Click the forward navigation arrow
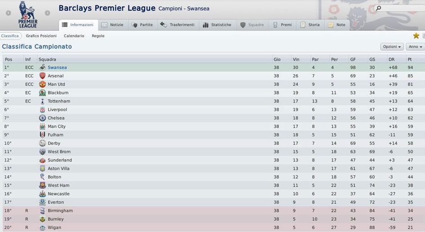 (x=49, y=13)
